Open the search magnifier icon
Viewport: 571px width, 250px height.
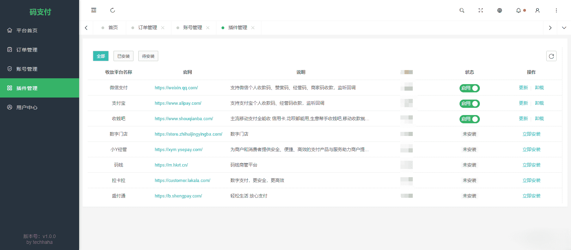(x=462, y=10)
